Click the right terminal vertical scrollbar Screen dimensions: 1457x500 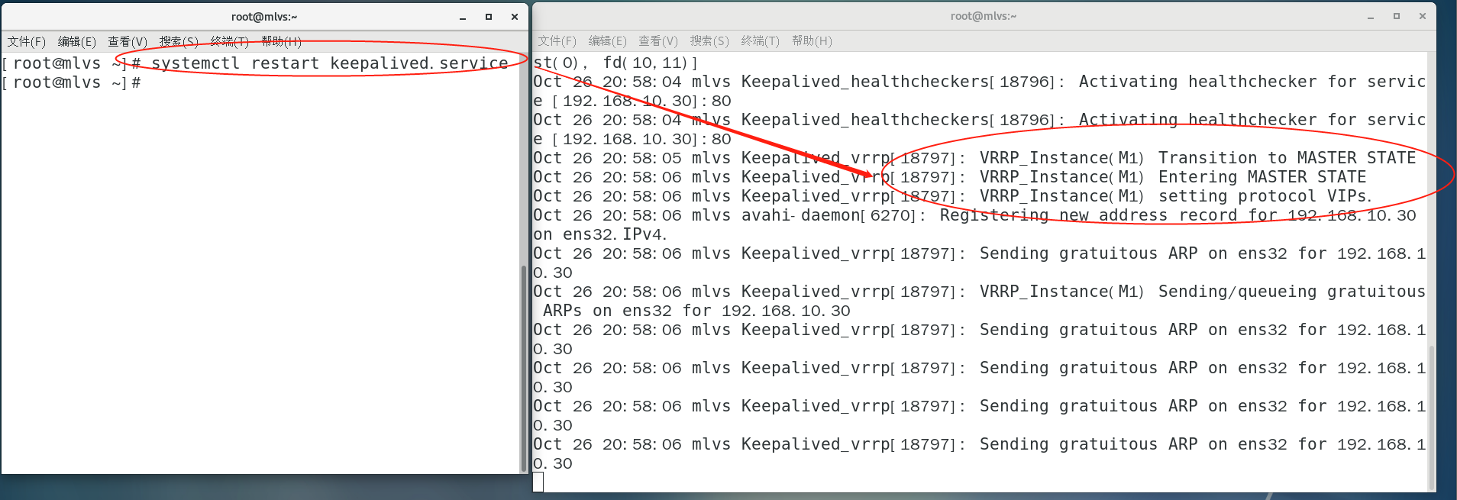1431,416
